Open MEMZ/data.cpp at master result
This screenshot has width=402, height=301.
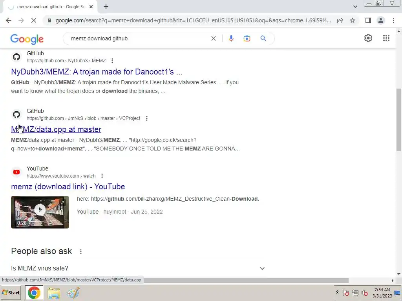pyautogui.click(x=56, y=129)
